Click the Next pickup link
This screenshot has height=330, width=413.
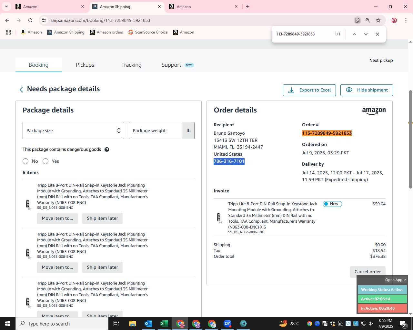pyautogui.click(x=381, y=60)
